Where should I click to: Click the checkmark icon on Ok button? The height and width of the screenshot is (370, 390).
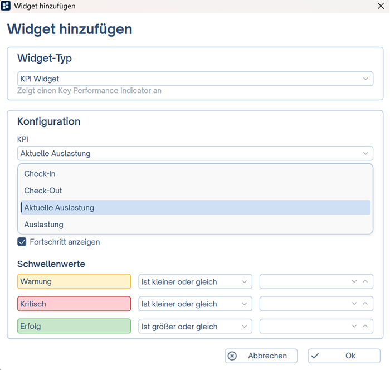point(315,356)
